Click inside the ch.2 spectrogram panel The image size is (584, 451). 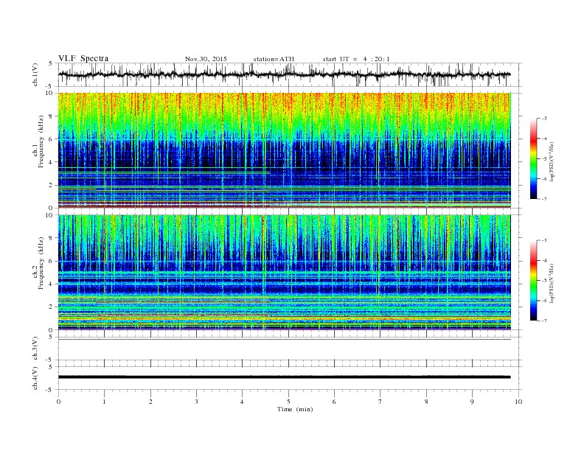[x=284, y=273]
